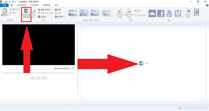
Task: Expand the AutoMovie themes gallery more arrow
Action: click(113, 16)
